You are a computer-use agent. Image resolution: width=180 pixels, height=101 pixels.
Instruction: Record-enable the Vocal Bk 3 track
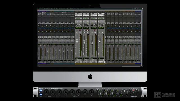tap(95, 30)
